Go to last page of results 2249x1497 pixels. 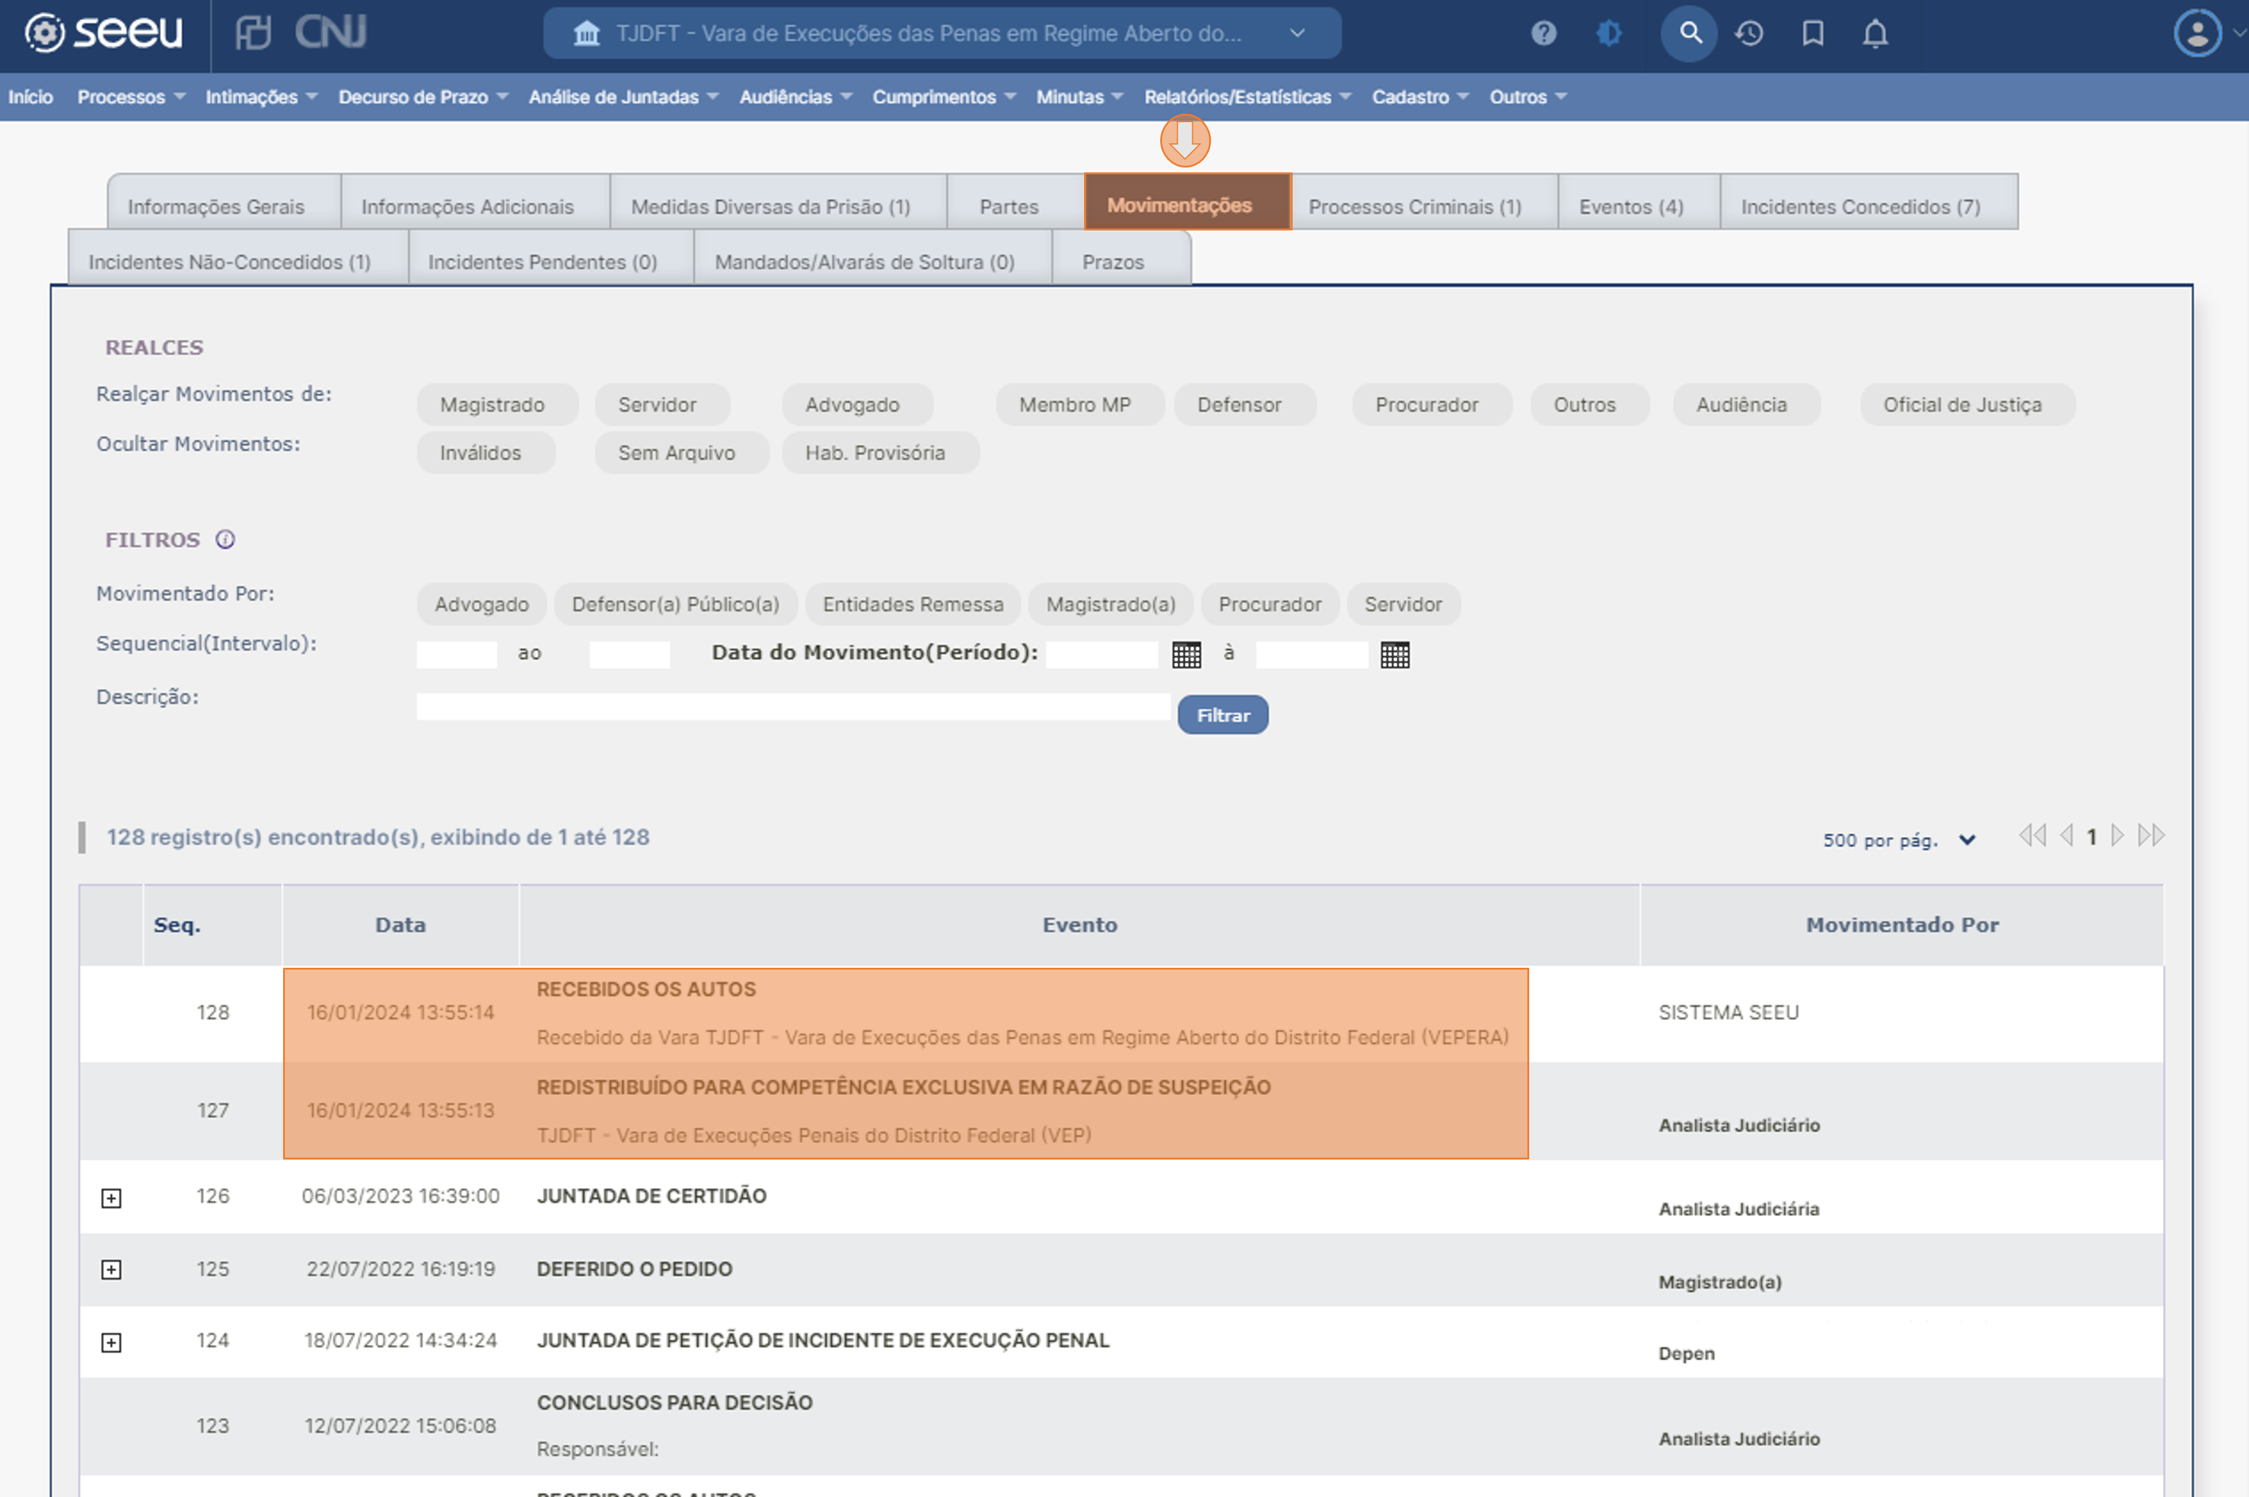click(x=2150, y=837)
